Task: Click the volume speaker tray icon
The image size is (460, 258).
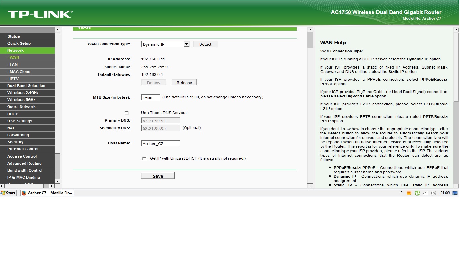Action: (x=433, y=193)
